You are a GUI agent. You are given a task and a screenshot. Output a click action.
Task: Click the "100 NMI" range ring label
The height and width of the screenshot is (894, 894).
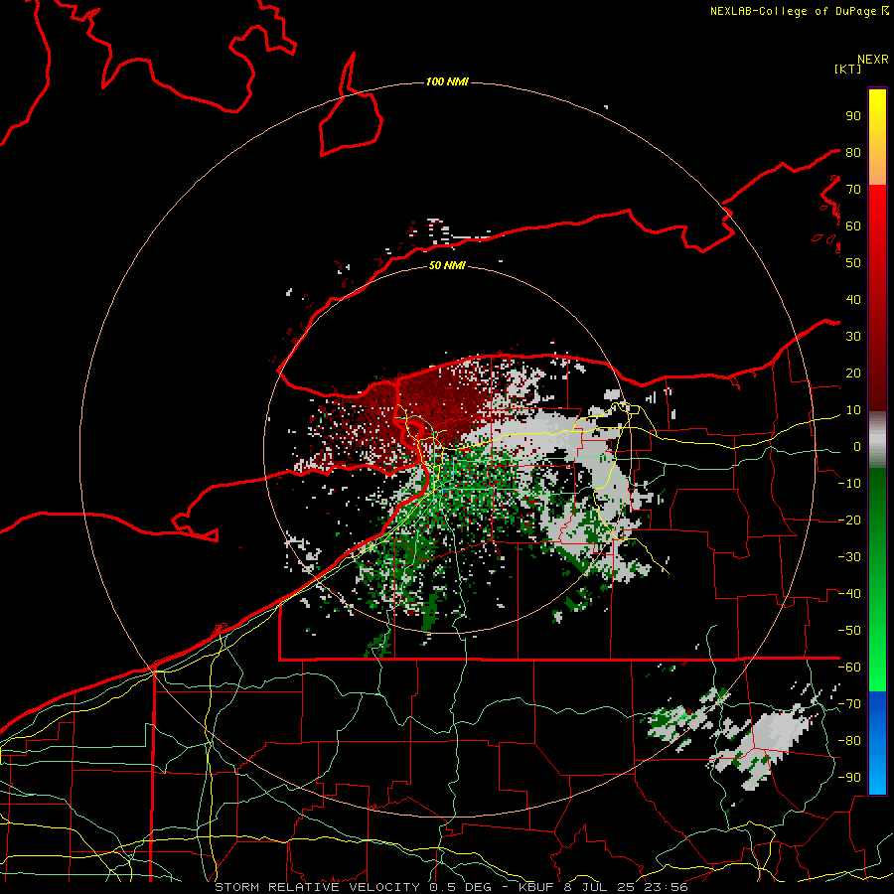(447, 82)
